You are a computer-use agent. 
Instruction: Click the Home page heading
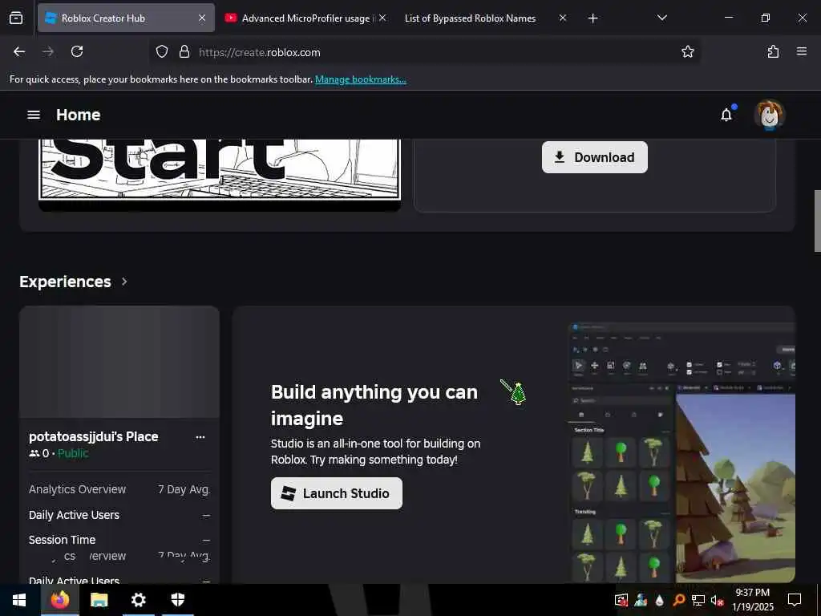[78, 115]
